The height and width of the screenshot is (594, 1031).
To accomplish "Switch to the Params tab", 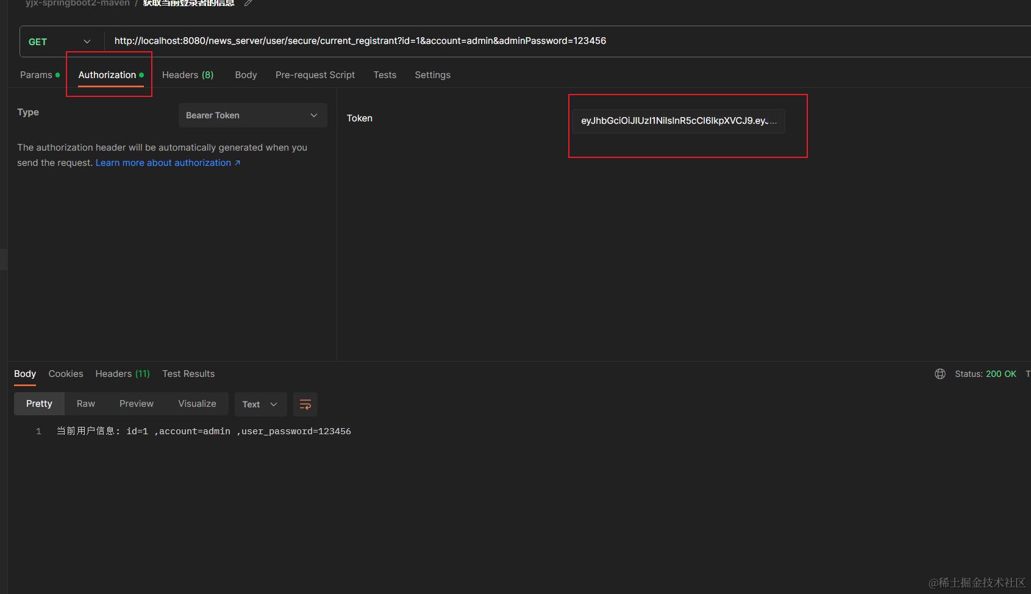I will 40,75.
